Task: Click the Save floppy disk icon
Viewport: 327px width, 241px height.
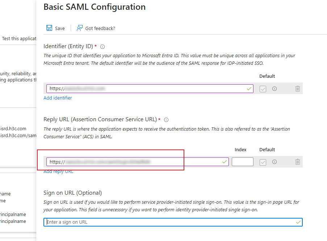Action: tap(49, 28)
